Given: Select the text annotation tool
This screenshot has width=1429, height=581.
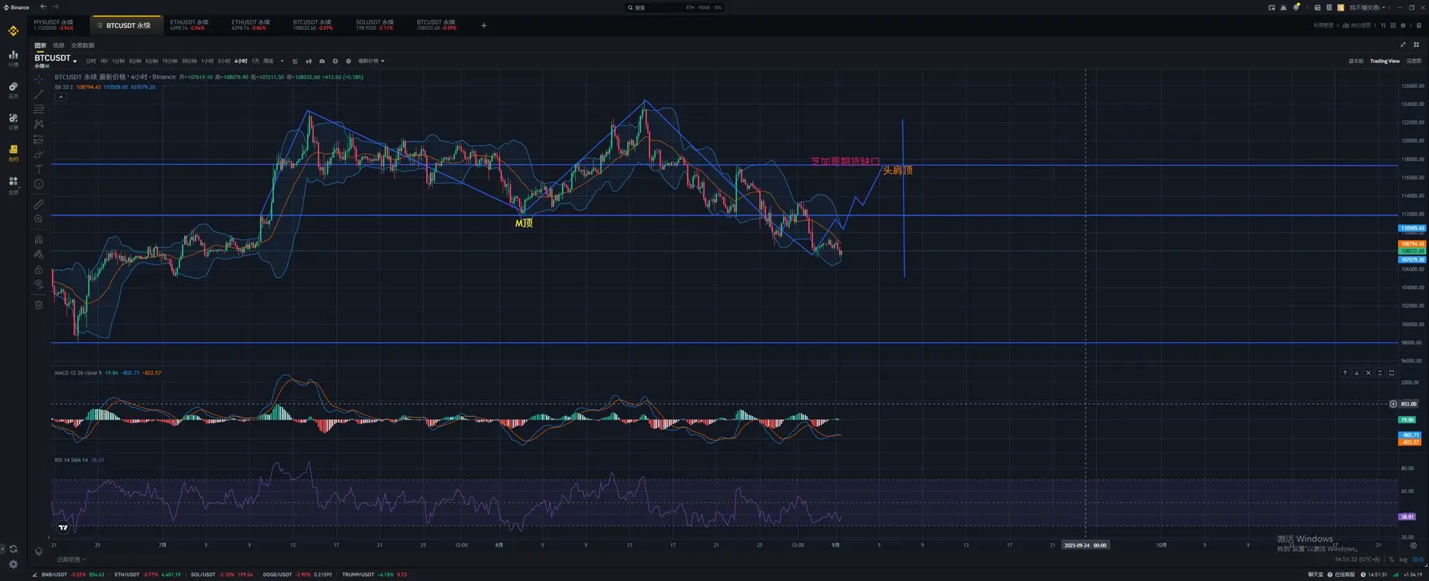Looking at the screenshot, I should [x=39, y=169].
